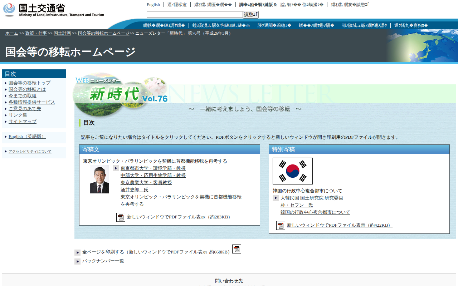Open PDF icon for Tokyo Olympics article
This screenshot has height=286, width=458.
[x=121, y=217]
